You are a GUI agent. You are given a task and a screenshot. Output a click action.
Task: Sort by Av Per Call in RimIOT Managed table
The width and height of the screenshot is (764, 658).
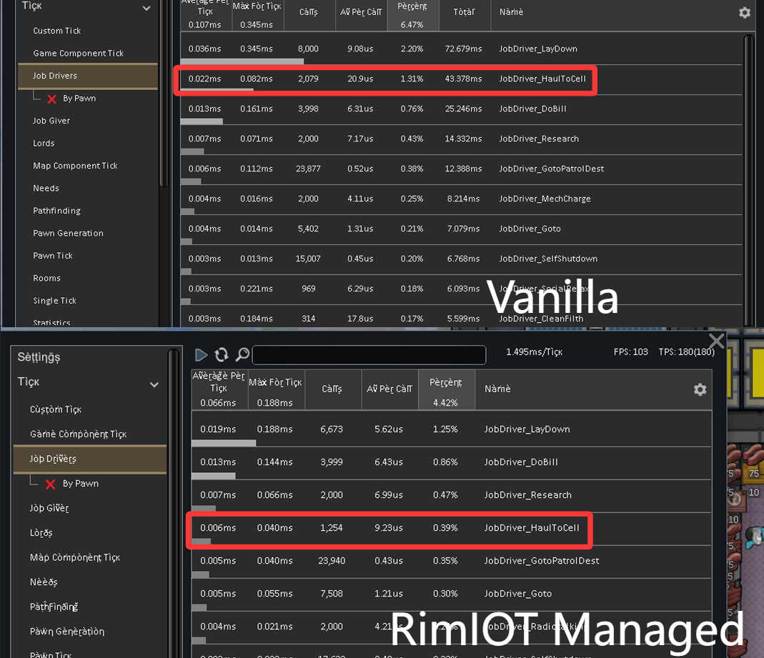click(x=390, y=389)
